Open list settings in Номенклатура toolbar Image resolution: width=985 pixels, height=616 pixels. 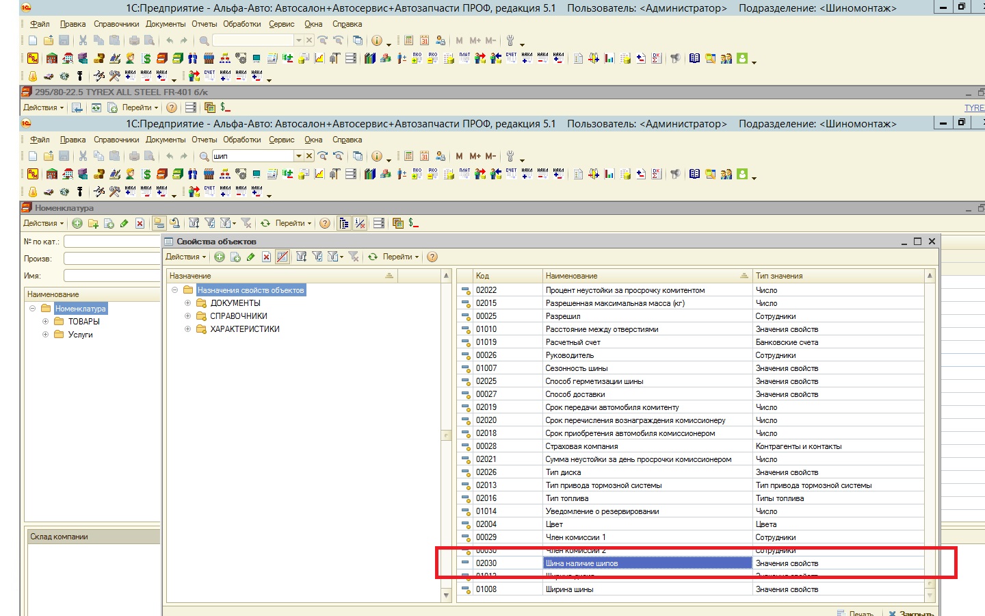point(379,223)
